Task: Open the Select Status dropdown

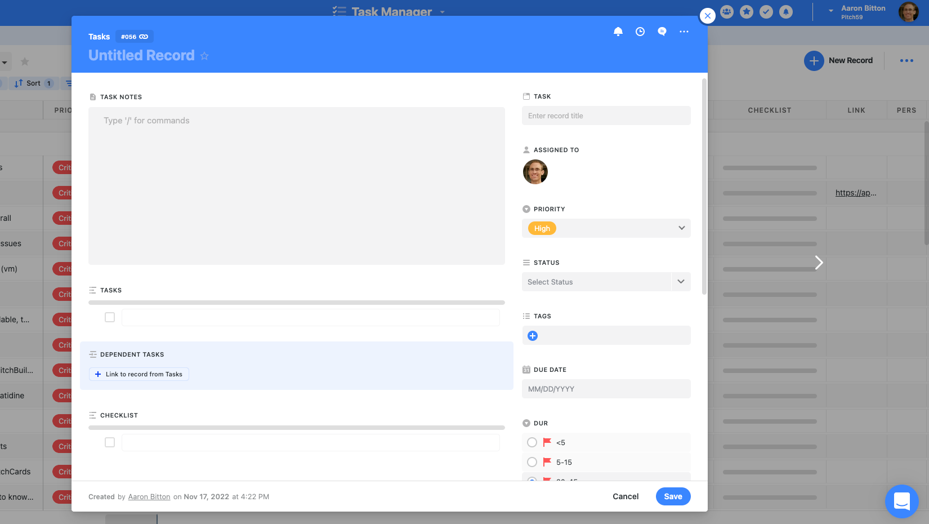Action: click(x=681, y=282)
